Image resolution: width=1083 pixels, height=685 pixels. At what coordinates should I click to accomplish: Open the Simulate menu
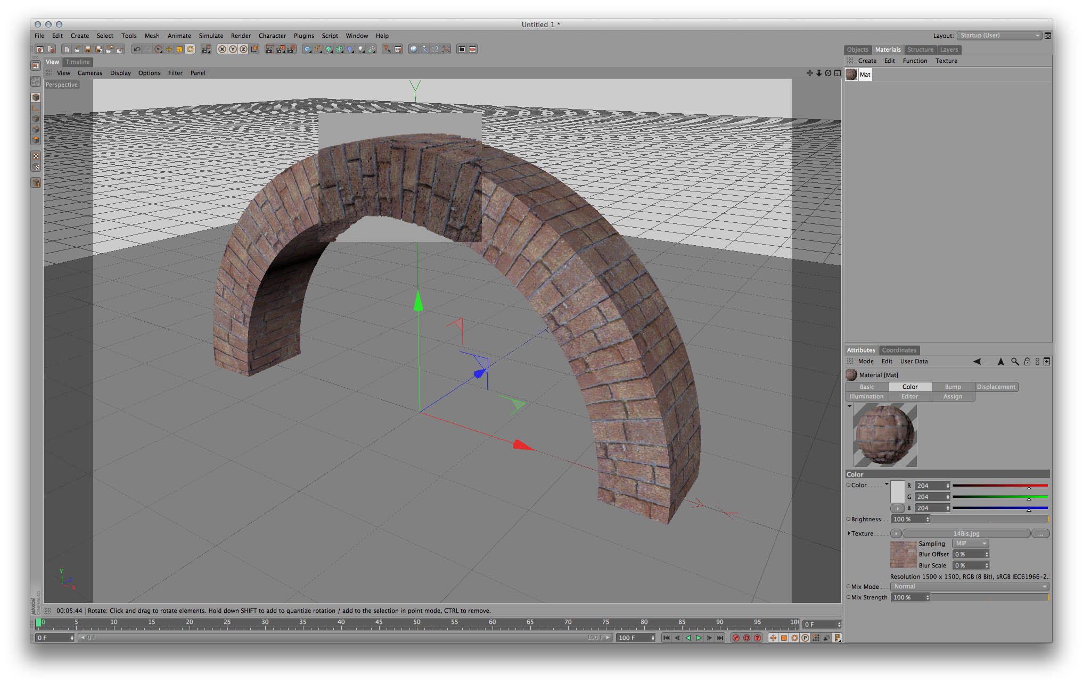point(211,36)
